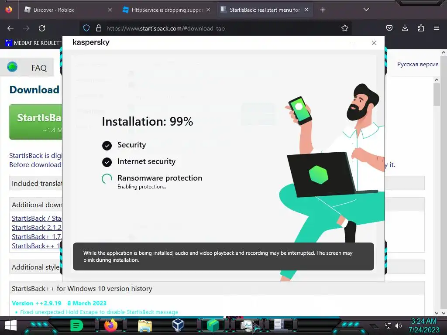Click the outer browser scrollbar up arrow
The width and height of the screenshot is (447, 335).
(444, 52)
